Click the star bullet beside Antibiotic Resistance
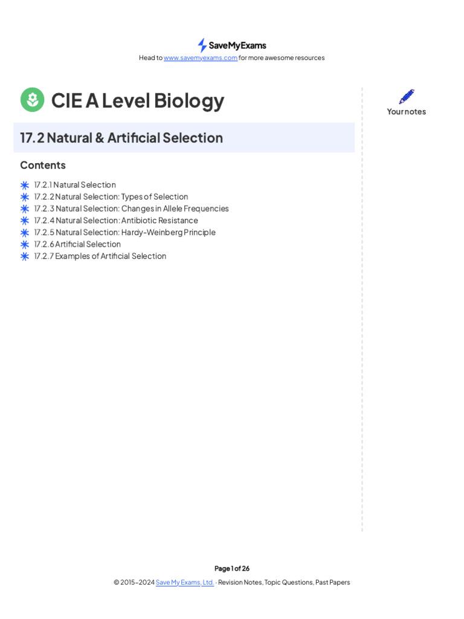464x619 pixels. [25, 221]
